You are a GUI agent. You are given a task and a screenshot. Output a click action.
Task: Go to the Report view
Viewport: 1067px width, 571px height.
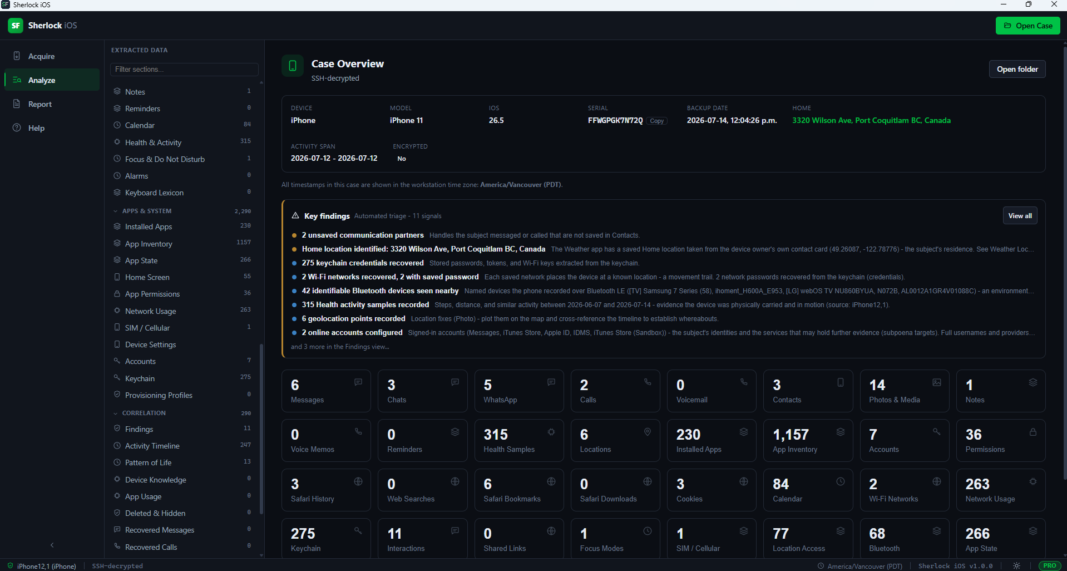[x=52, y=104]
